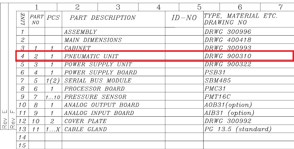This screenshot has width=294, height=149.
Task: Click the PG 13.5 (standard) cell
Action: pos(237,129)
